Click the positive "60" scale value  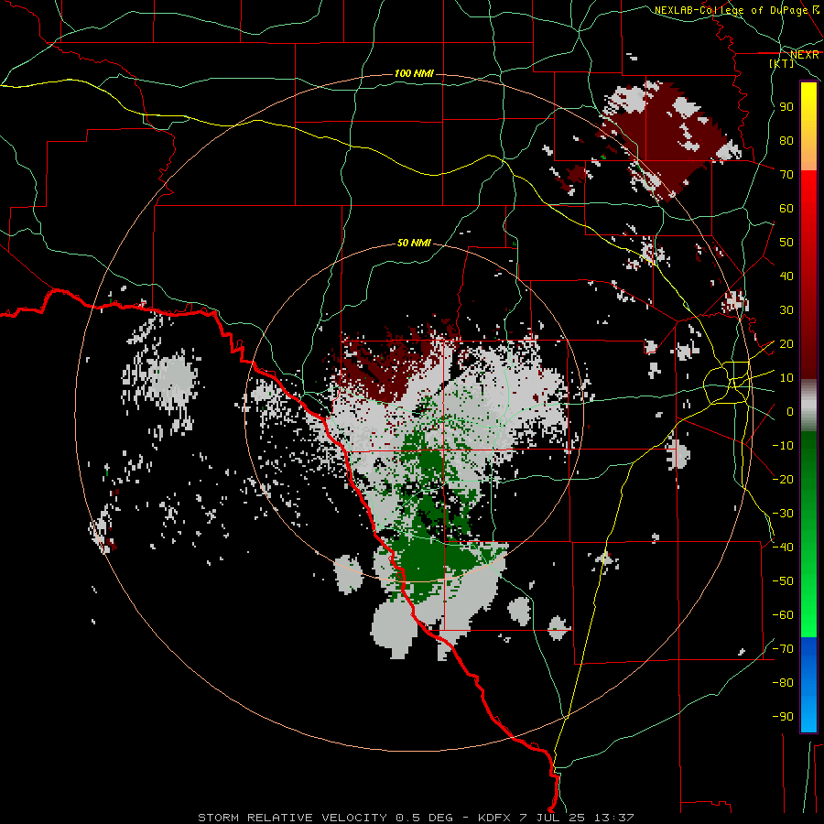786,209
